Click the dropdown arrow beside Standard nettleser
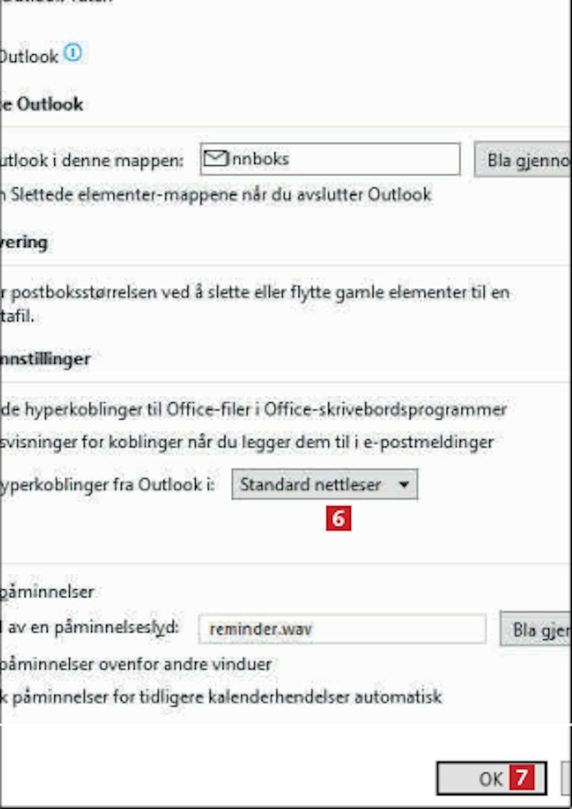This screenshot has width=572, height=809. pyautogui.click(x=404, y=484)
